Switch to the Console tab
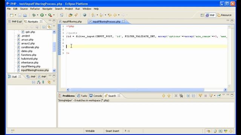 click(96, 96)
